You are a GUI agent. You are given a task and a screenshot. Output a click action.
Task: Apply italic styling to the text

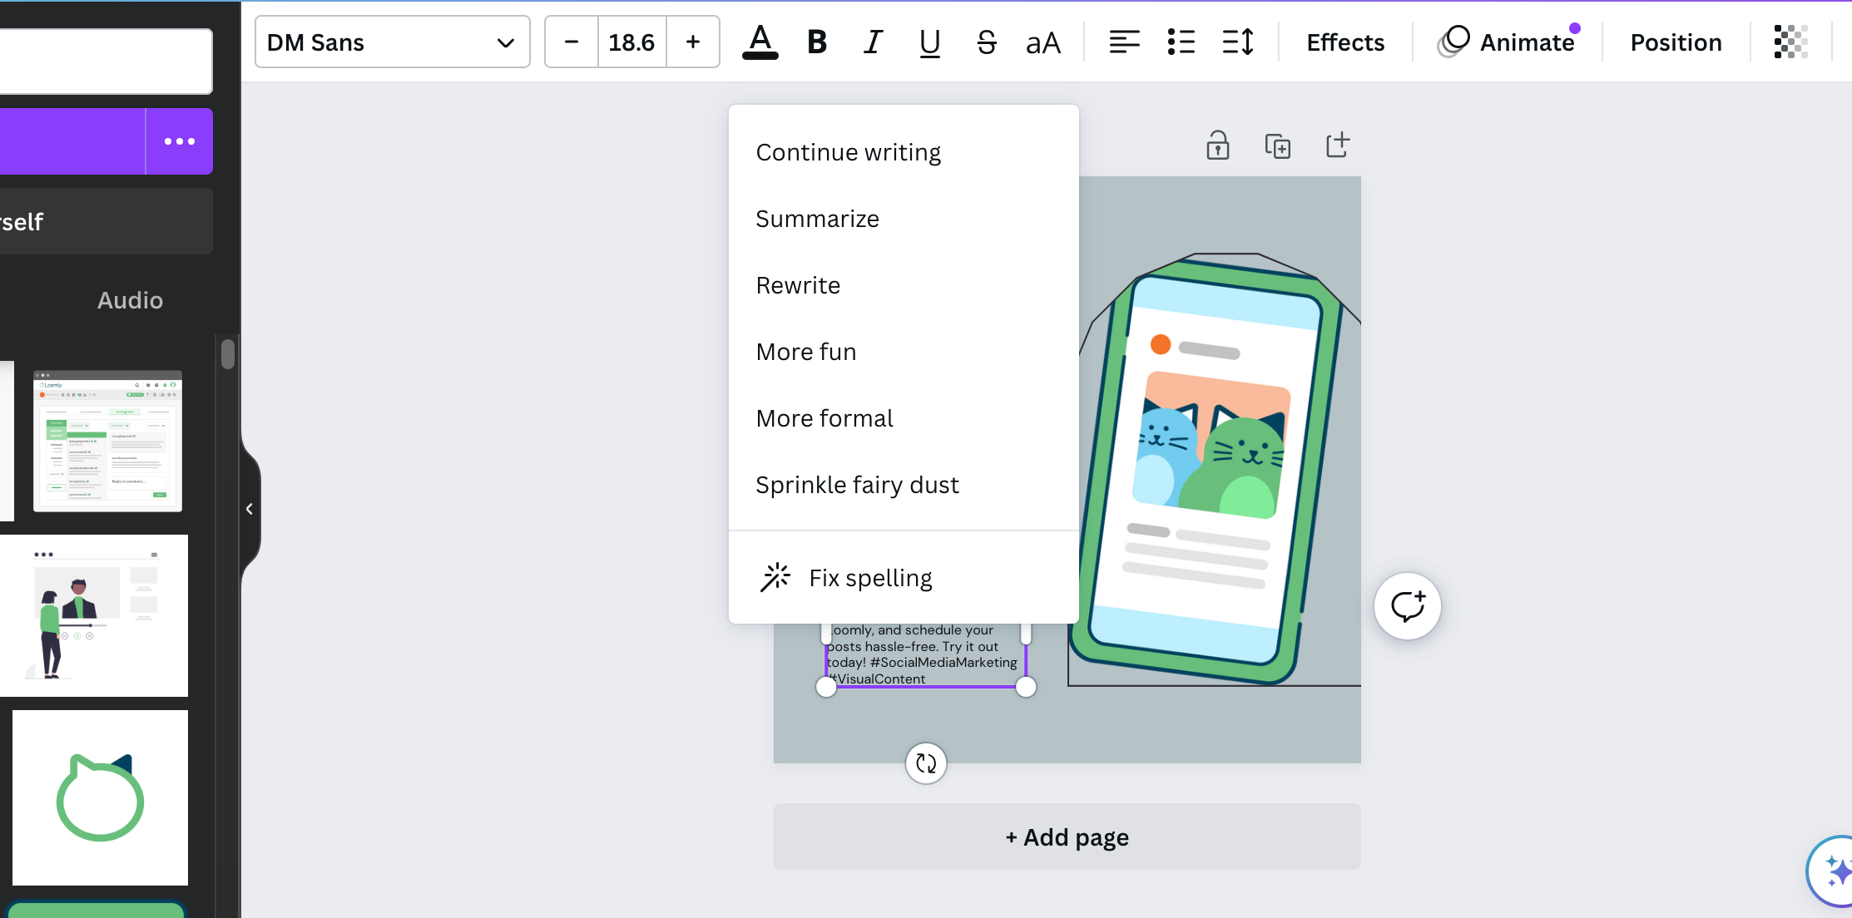(872, 42)
